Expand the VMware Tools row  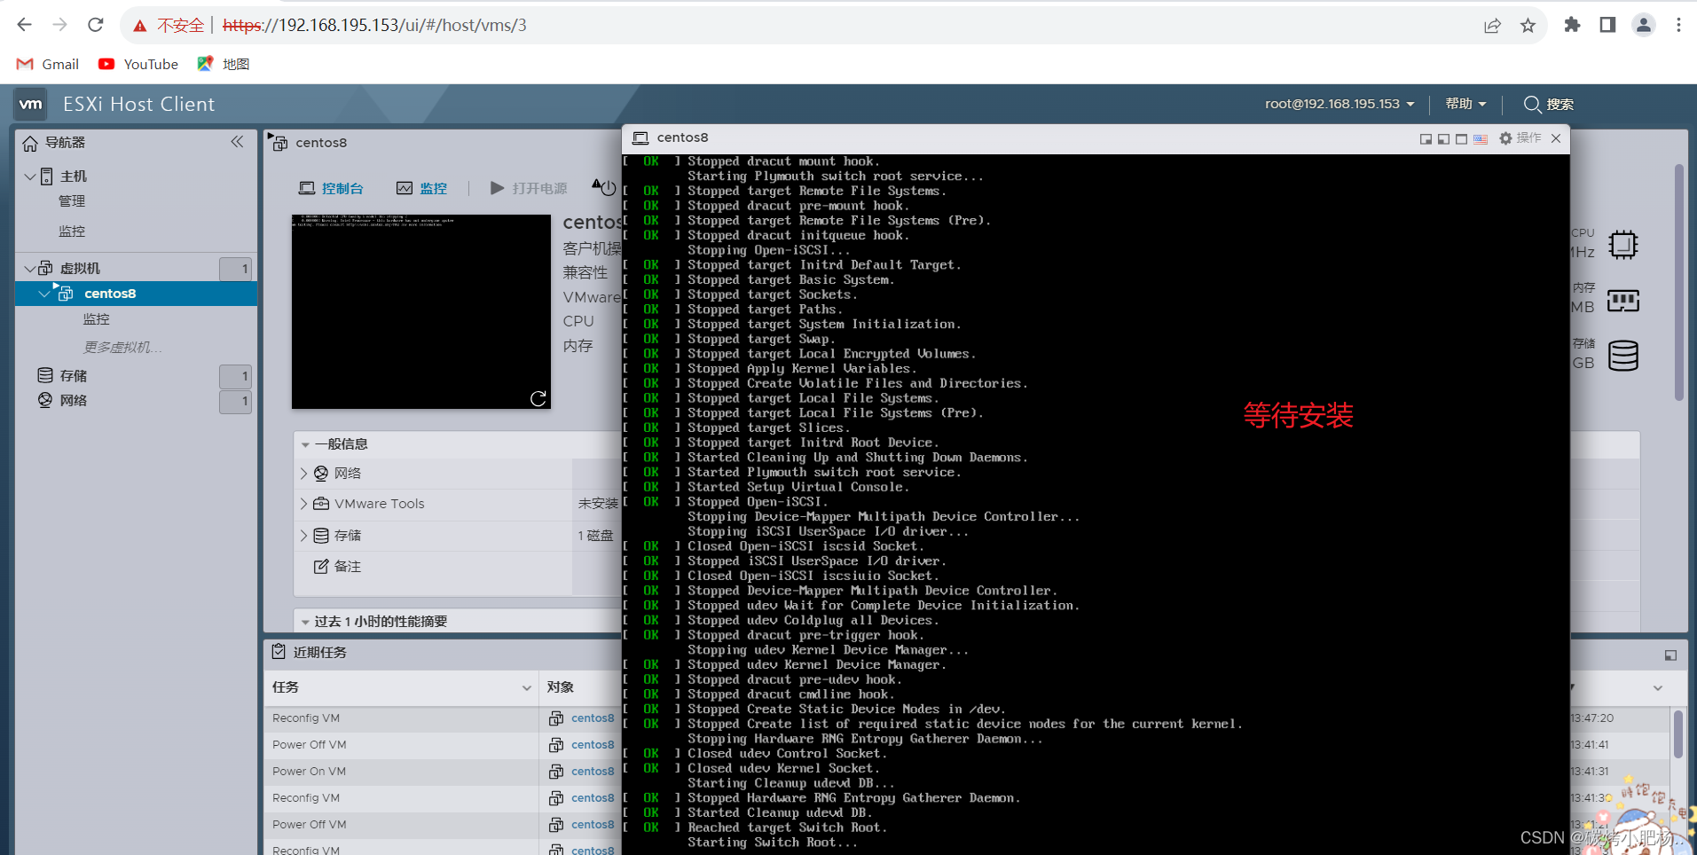(303, 504)
